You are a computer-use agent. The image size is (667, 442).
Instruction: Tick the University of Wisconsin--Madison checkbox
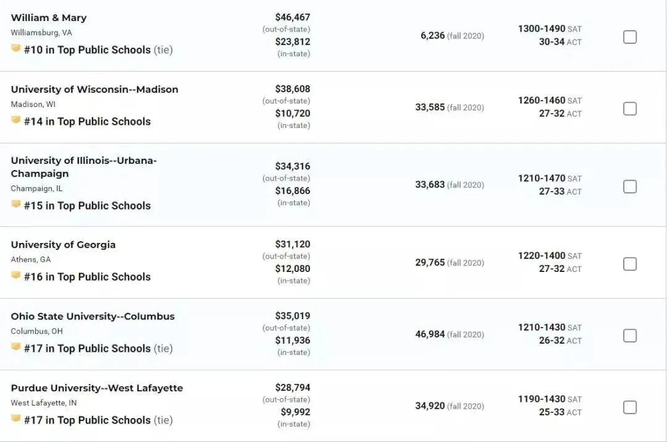tap(629, 109)
